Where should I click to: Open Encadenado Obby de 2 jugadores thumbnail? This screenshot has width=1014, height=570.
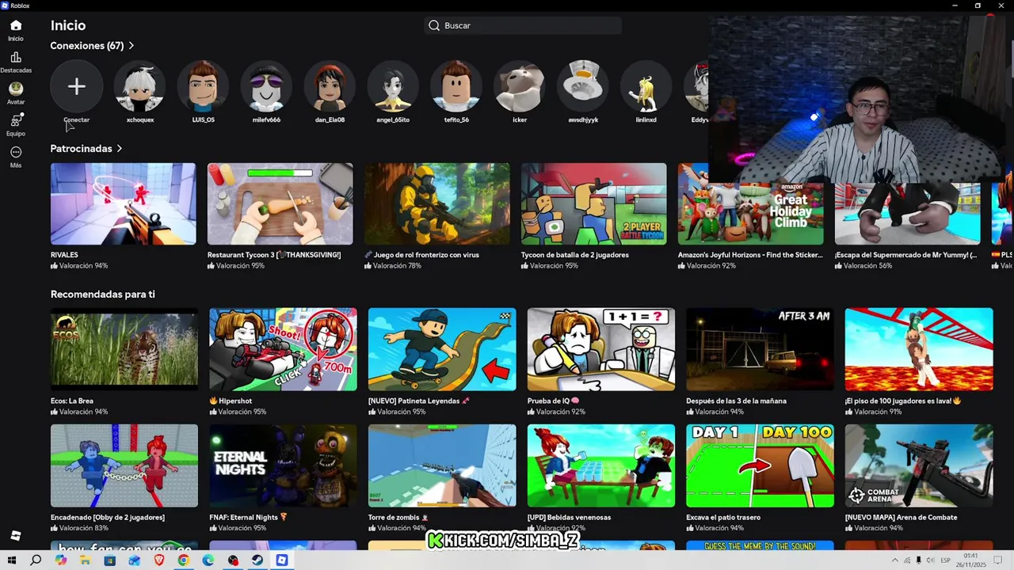(x=124, y=465)
